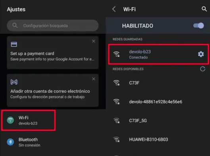
Task: Click the REDES GUARDADAS heading
Action: coord(127,39)
